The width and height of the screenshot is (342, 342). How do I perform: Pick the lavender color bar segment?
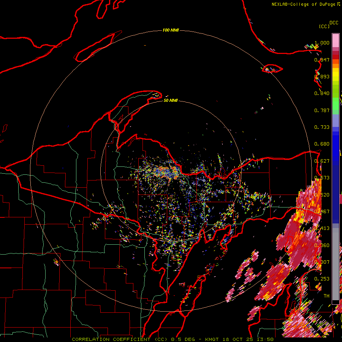(336, 121)
